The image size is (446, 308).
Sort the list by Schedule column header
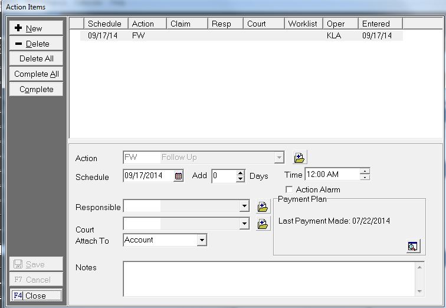[104, 24]
